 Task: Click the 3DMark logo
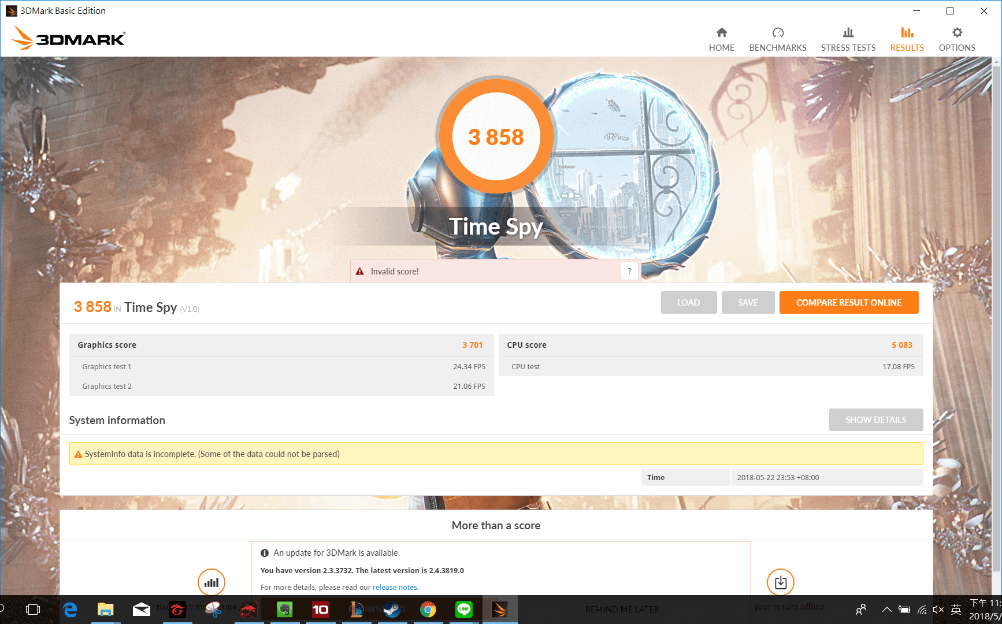coord(68,38)
